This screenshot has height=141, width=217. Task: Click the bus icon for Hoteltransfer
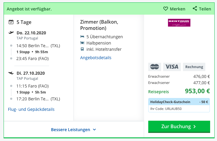82,49
